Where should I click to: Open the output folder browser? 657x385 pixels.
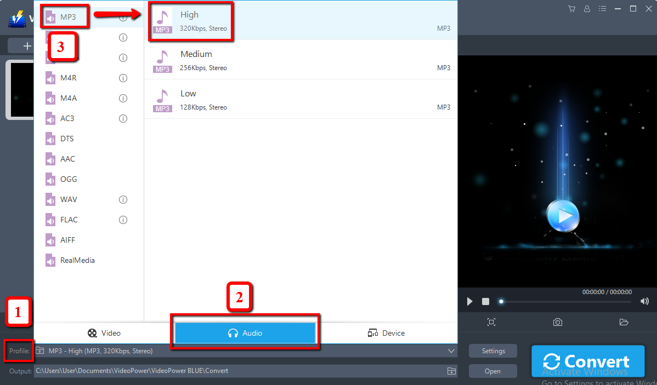[x=451, y=371]
